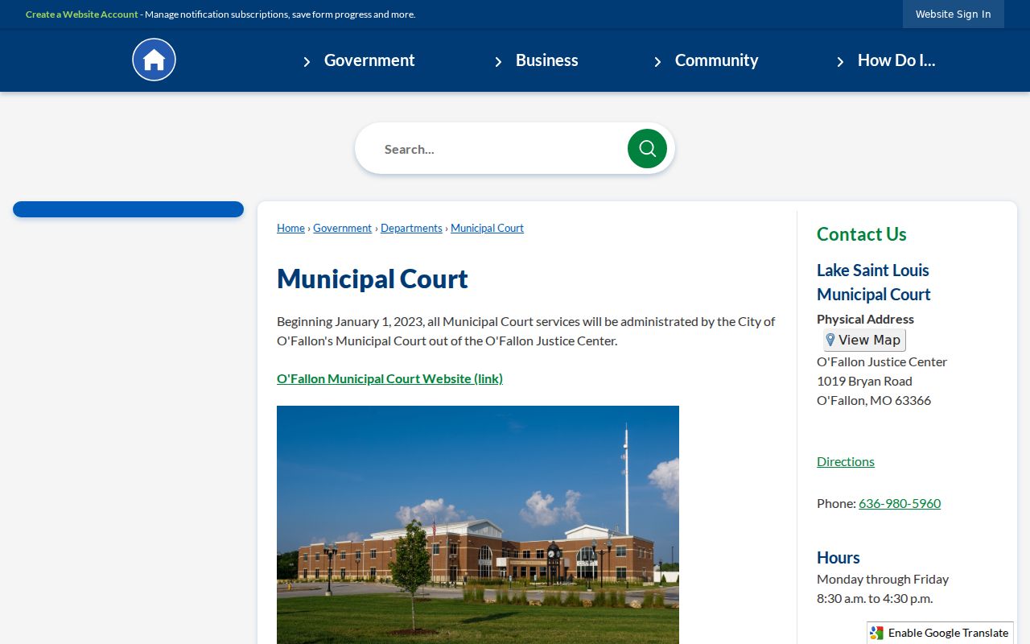
Task: Call phone number 636-980-5960 link
Action: coord(900,503)
